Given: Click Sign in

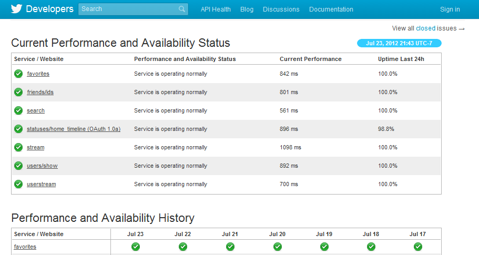Looking at the screenshot, I should pos(450,9).
